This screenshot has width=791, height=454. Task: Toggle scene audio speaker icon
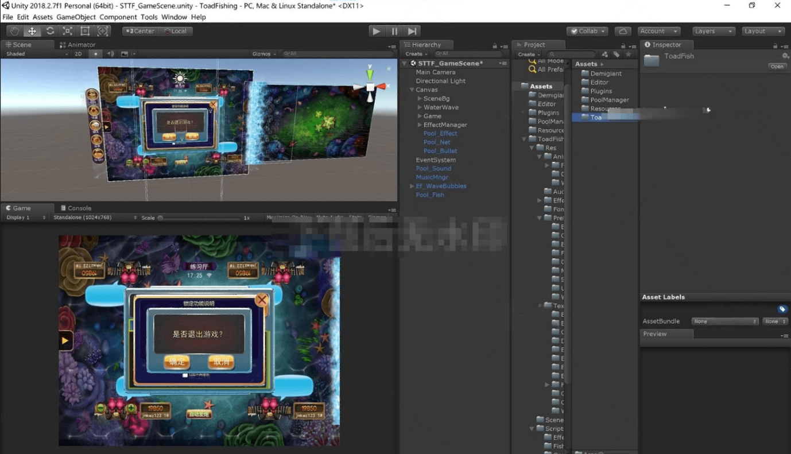(x=110, y=54)
